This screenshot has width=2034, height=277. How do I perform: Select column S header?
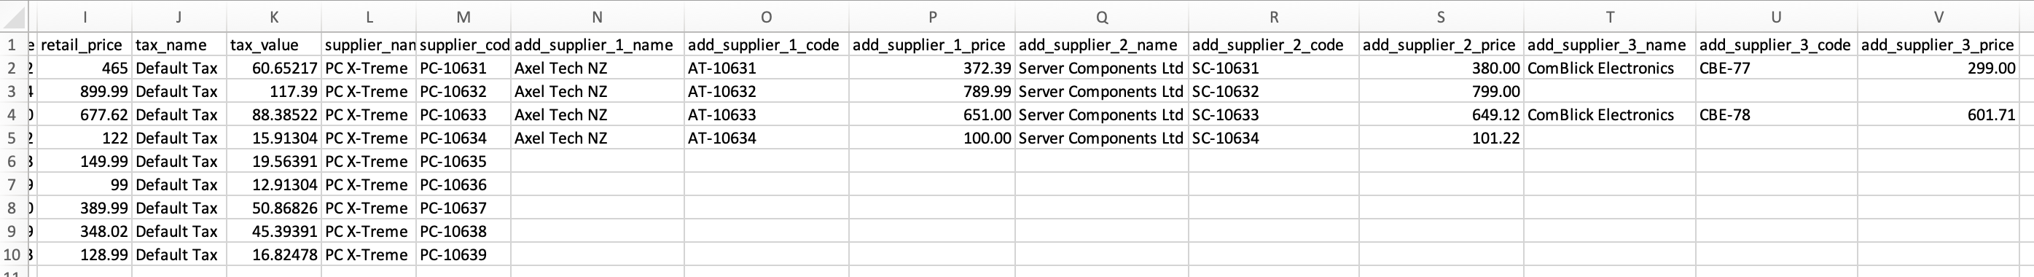click(x=1440, y=17)
